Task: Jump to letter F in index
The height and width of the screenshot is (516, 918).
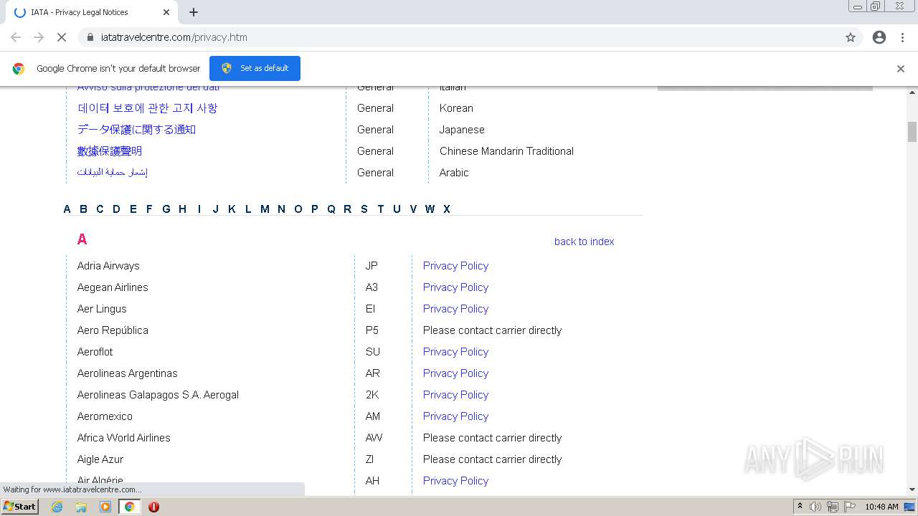Action: 149,209
